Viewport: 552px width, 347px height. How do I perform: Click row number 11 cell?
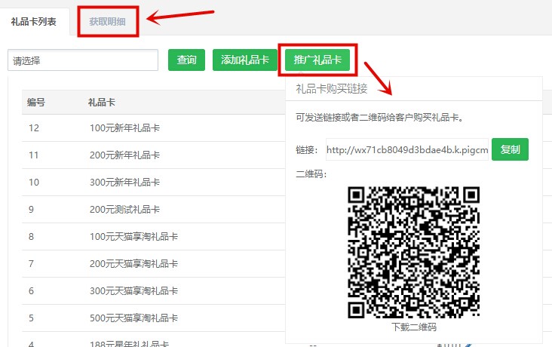pos(33,155)
